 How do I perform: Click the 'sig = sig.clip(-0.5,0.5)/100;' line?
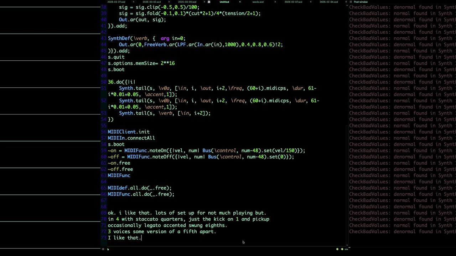pyautogui.click(x=159, y=7)
